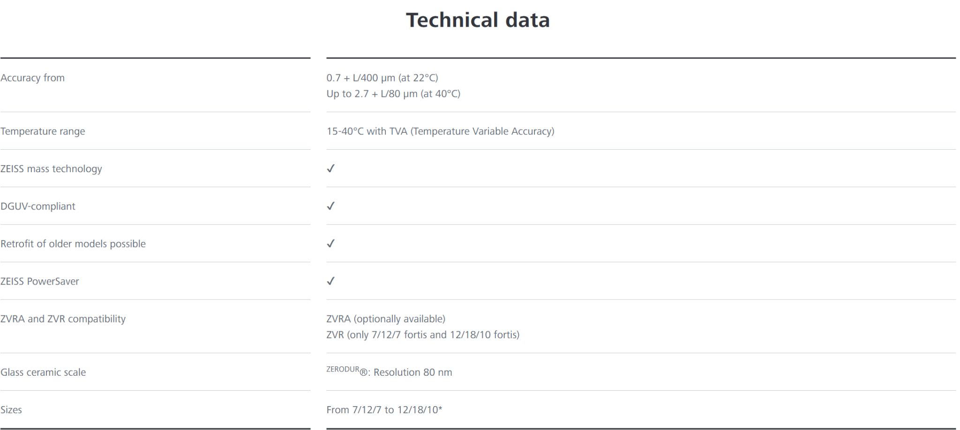Click the ZVR fortis sizes text
The image size is (960, 430).
(x=423, y=335)
